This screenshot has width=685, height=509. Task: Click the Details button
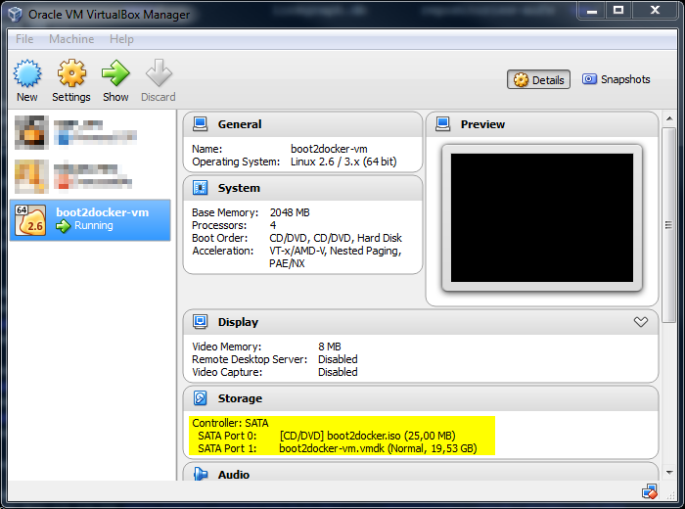click(538, 79)
